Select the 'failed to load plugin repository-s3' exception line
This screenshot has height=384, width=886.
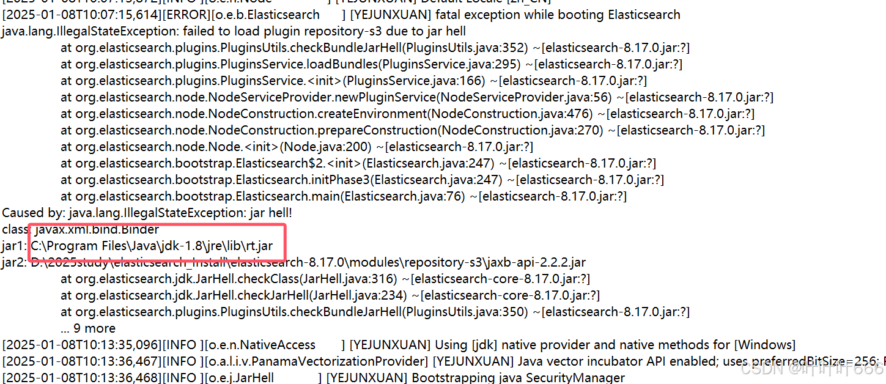pos(234,31)
